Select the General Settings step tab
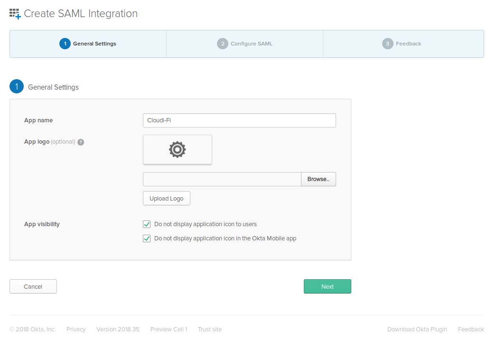 (x=88, y=44)
